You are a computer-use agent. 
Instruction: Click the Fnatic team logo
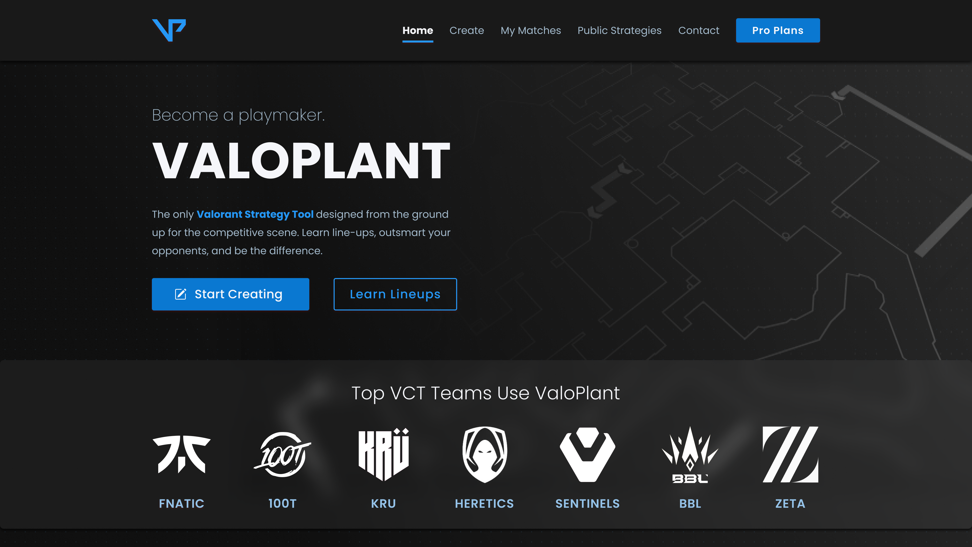pyautogui.click(x=181, y=454)
